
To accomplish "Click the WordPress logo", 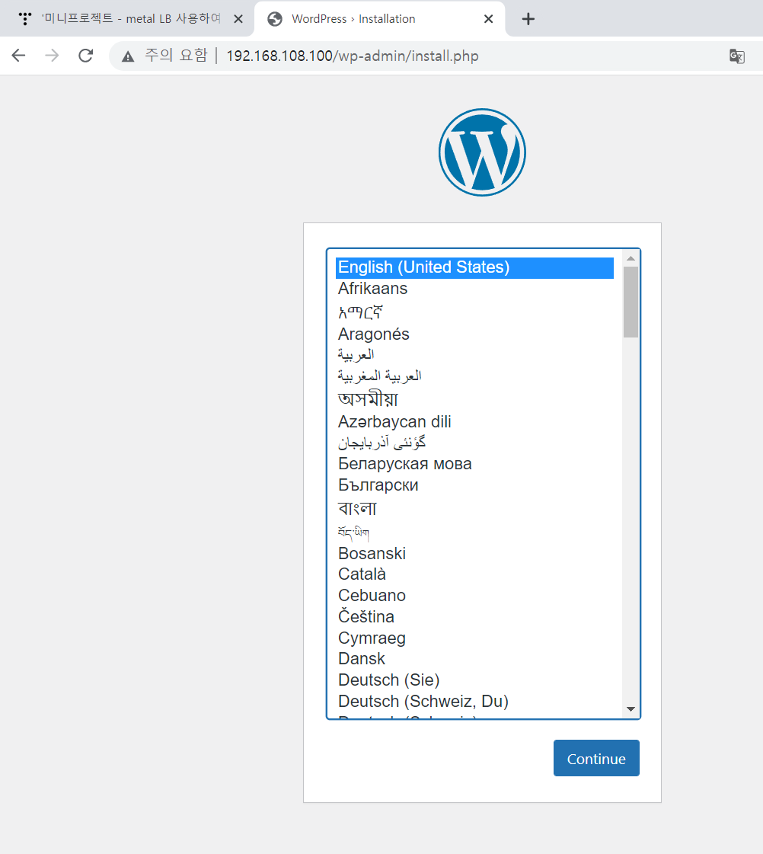I will (x=482, y=152).
